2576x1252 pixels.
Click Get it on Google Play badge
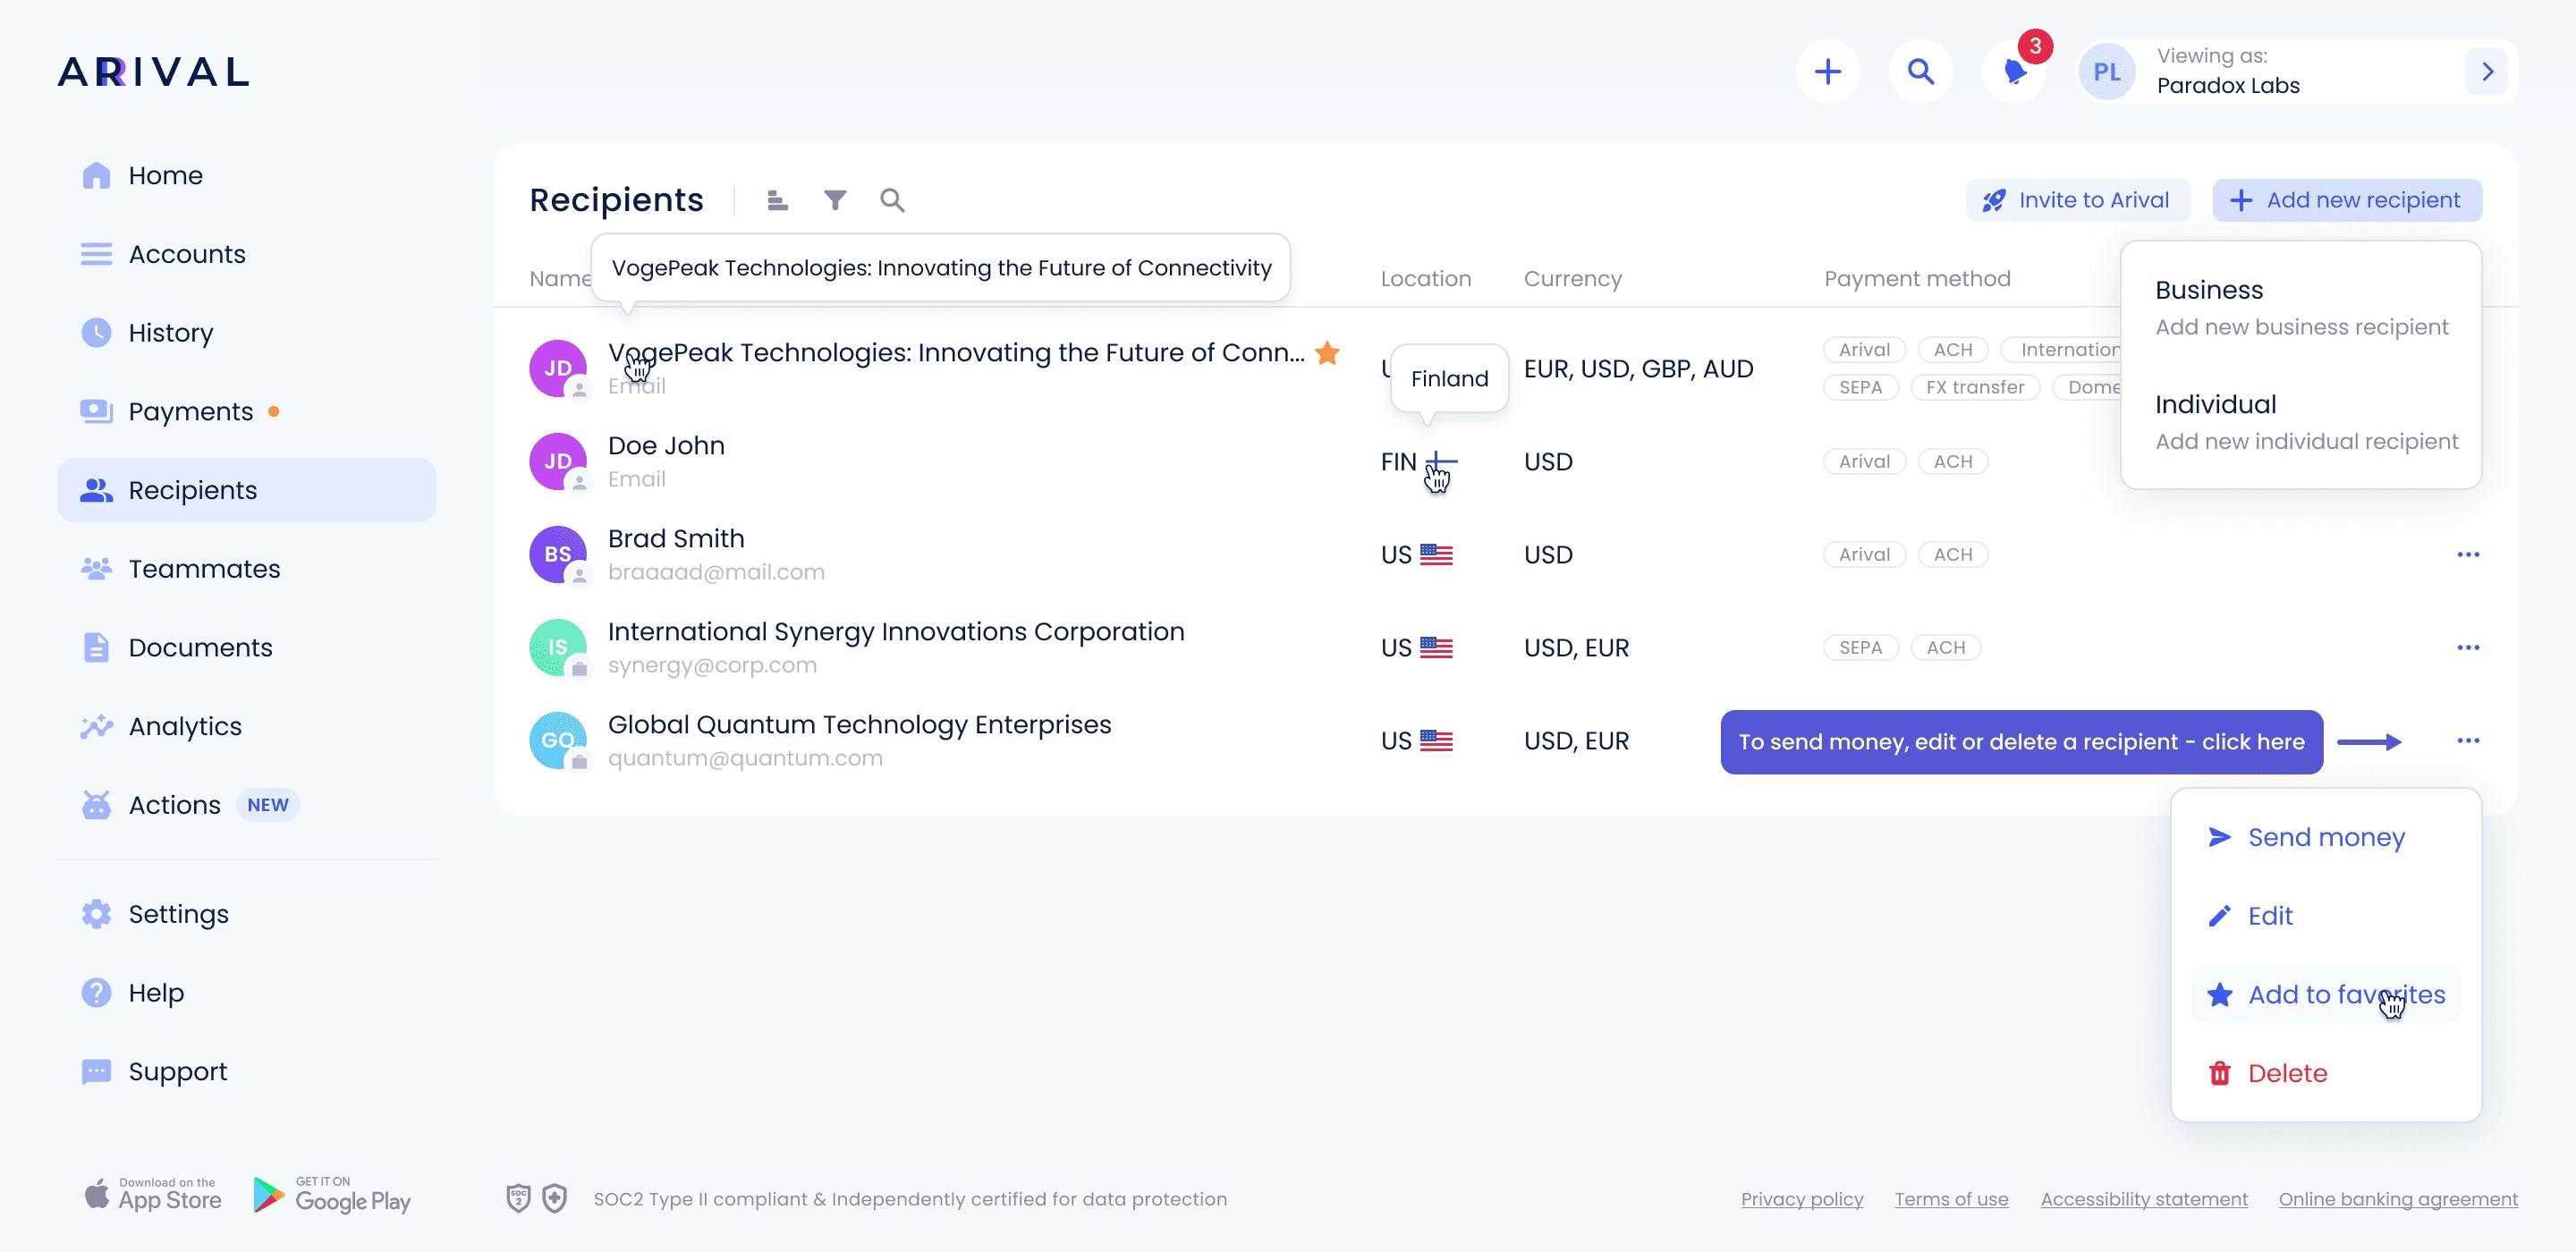pyautogui.click(x=332, y=1195)
